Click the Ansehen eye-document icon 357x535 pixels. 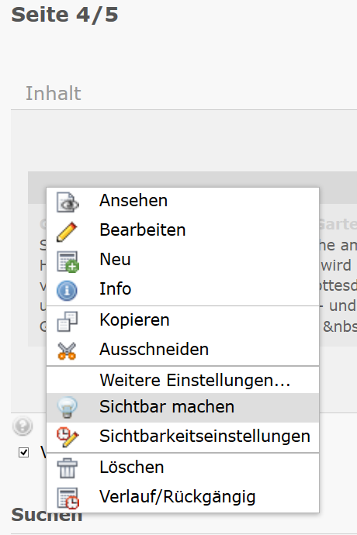point(68,202)
